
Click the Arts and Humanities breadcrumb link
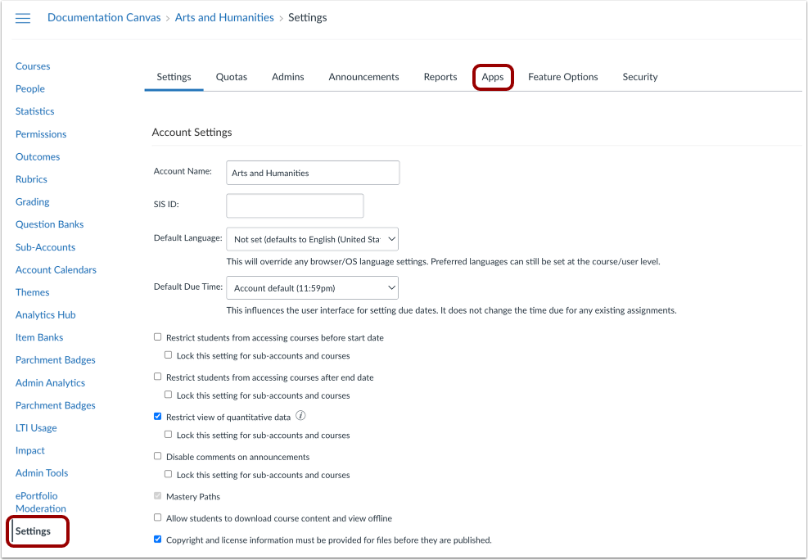click(224, 16)
